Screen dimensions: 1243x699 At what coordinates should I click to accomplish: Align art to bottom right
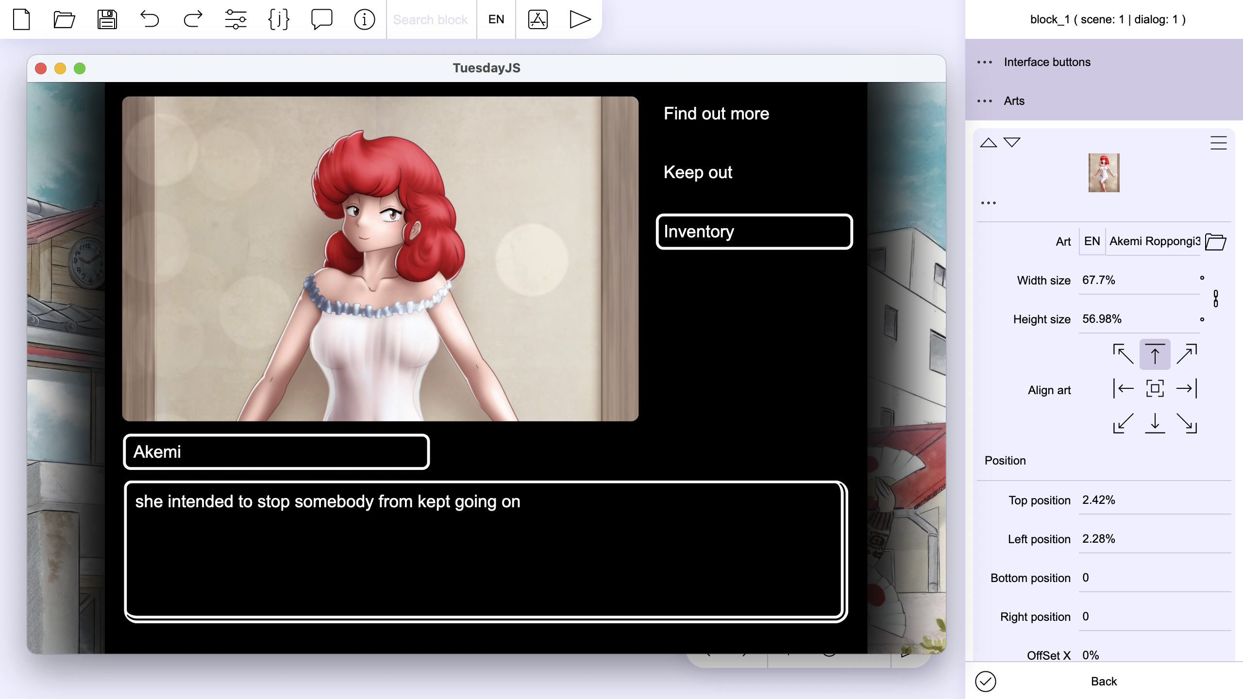[x=1187, y=423]
